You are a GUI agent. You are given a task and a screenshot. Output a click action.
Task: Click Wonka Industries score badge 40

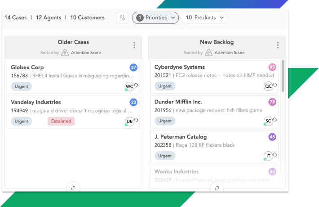(x=272, y=171)
